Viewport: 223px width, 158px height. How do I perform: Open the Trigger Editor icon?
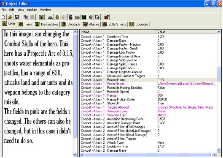point(57,17)
